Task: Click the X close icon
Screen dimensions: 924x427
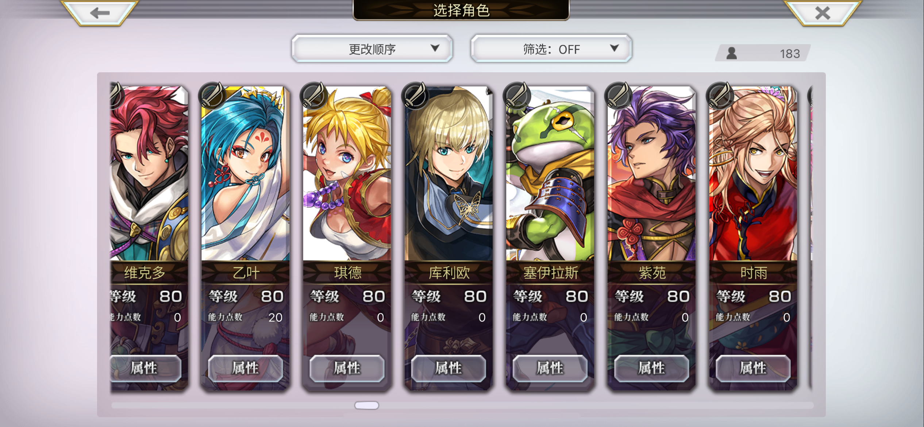Action: [823, 13]
